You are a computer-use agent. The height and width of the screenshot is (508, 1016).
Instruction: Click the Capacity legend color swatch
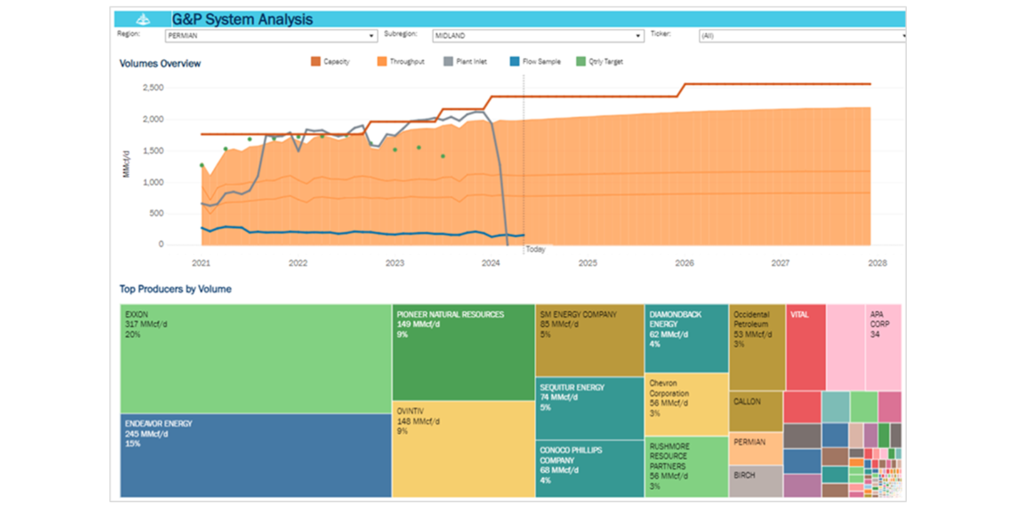pos(316,62)
